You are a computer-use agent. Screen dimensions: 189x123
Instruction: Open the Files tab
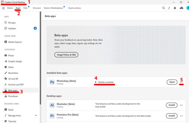pos(25,8)
